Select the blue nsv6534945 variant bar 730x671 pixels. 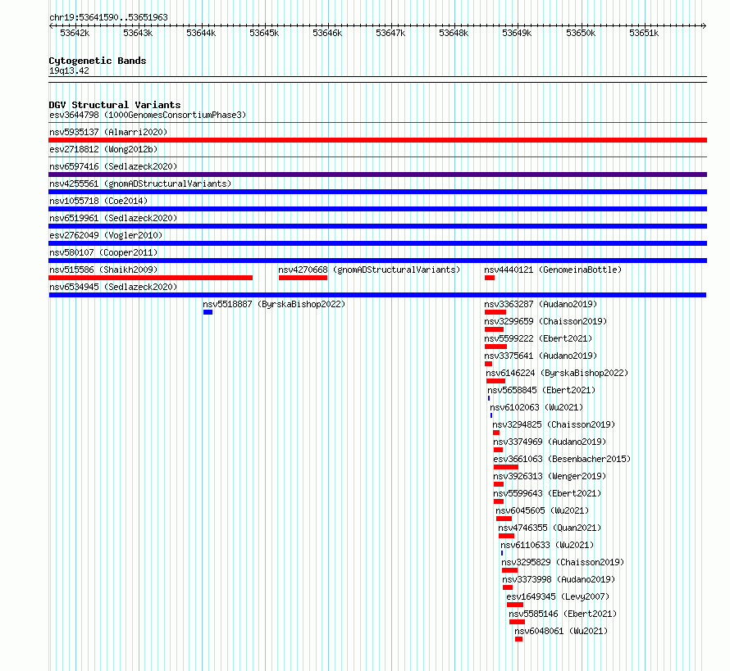click(377, 295)
